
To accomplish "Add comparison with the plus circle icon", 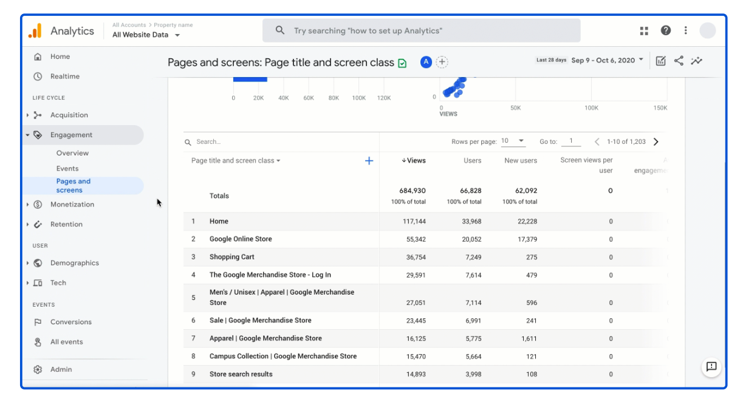I will [442, 62].
